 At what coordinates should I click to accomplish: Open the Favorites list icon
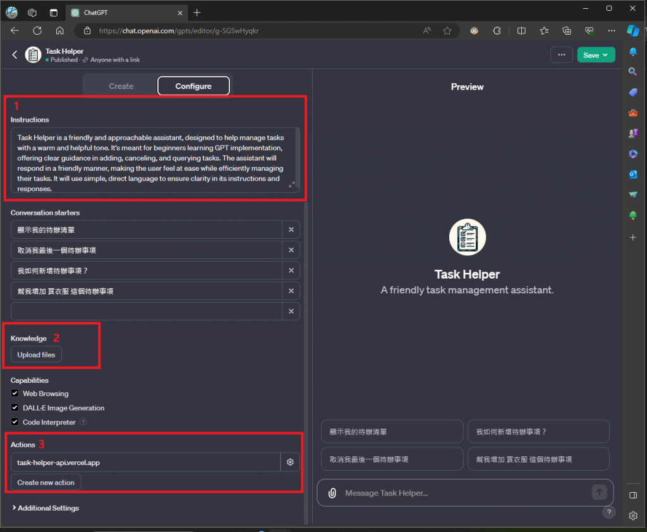click(544, 30)
